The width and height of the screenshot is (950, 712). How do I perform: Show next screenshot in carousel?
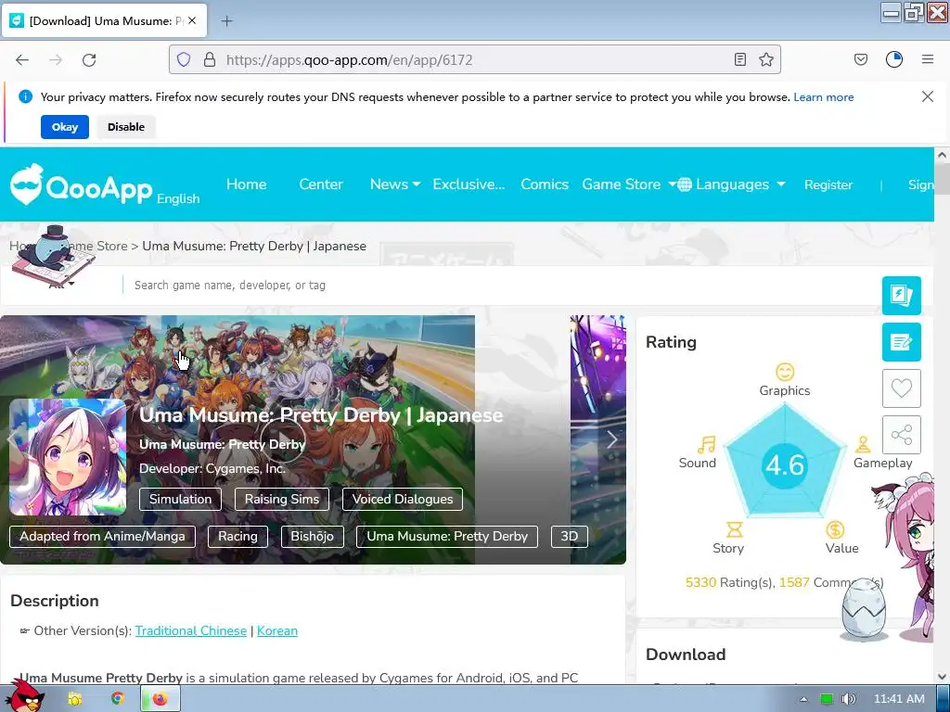612,439
